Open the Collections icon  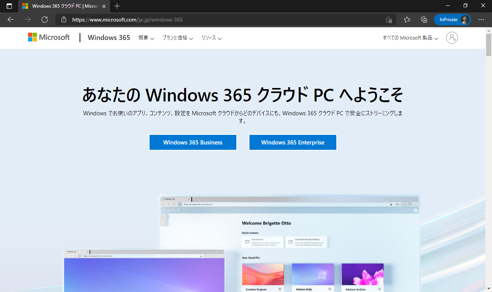(x=424, y=20)
